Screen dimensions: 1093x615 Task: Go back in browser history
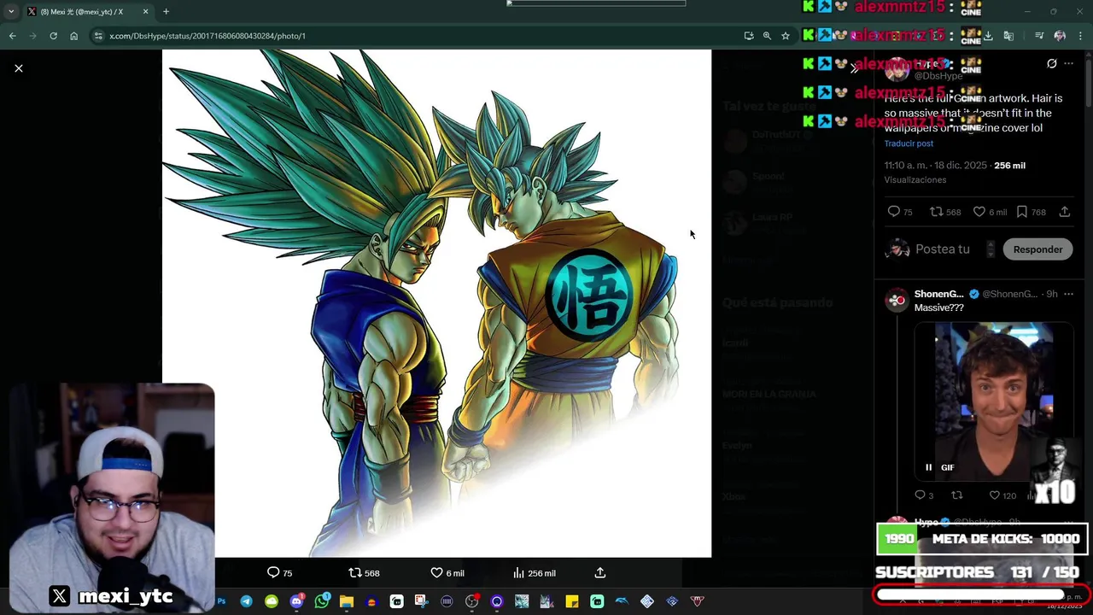tap(12, 36)
